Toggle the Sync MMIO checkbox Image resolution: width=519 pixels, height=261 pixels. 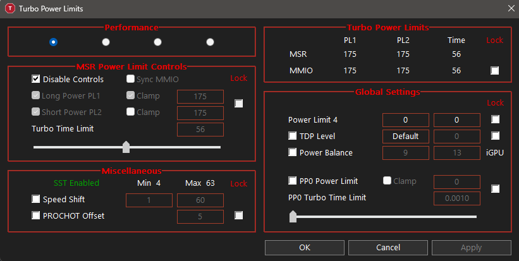(x=130, y=79)
